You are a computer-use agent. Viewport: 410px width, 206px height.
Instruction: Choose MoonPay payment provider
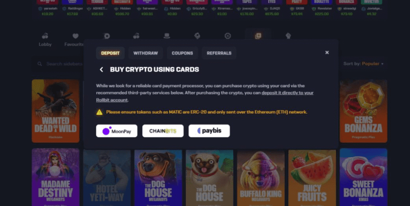click(117, 131)
